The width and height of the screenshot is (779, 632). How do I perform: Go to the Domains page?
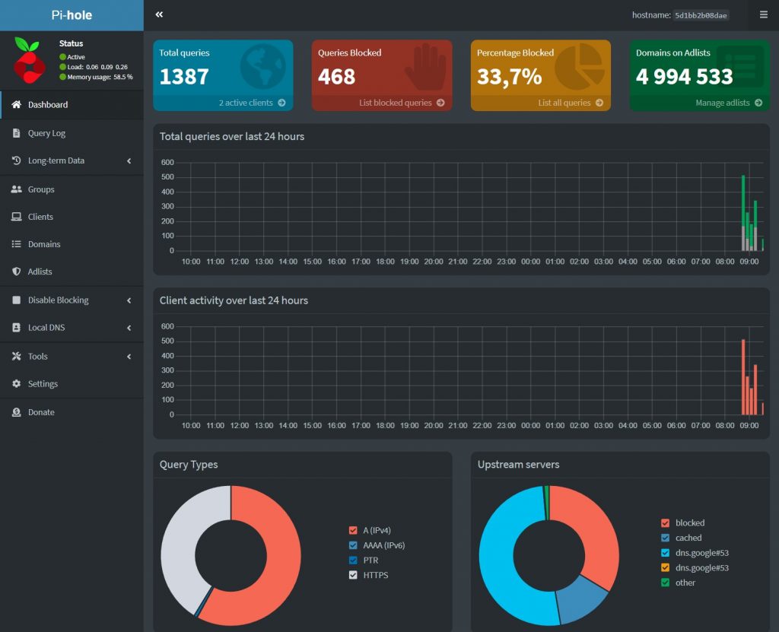[43, 244]
